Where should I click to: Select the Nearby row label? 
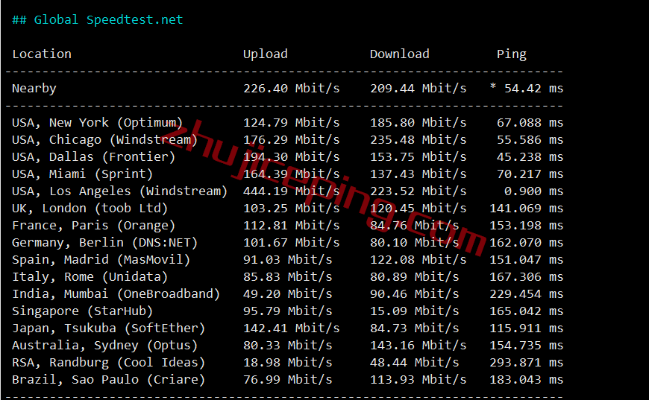[x=34, y=88]
